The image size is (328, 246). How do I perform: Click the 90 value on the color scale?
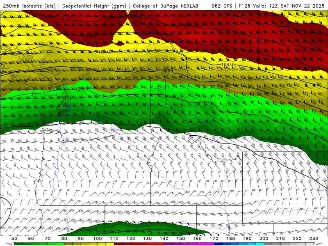point(81,239)
